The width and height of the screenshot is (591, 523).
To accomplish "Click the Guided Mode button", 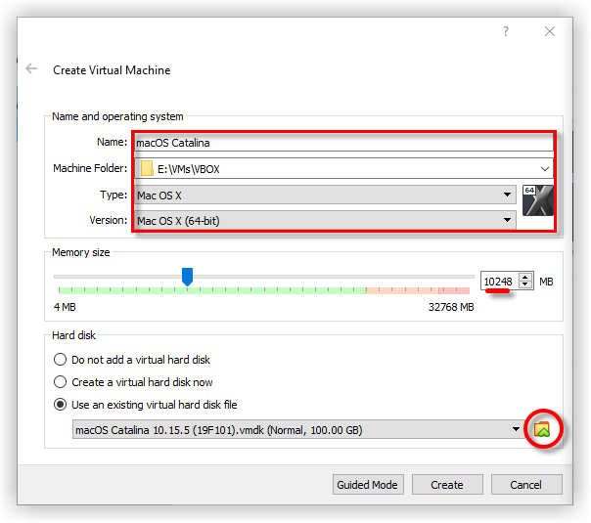I will pyautogui.click(x=367, y=485).
